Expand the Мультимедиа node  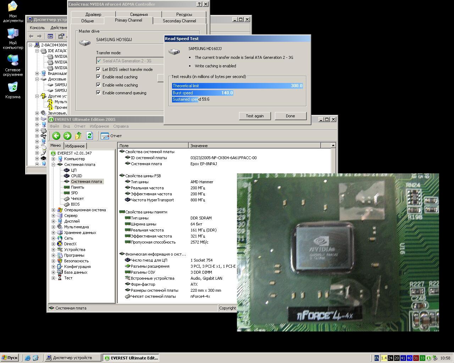coord(54,227)
